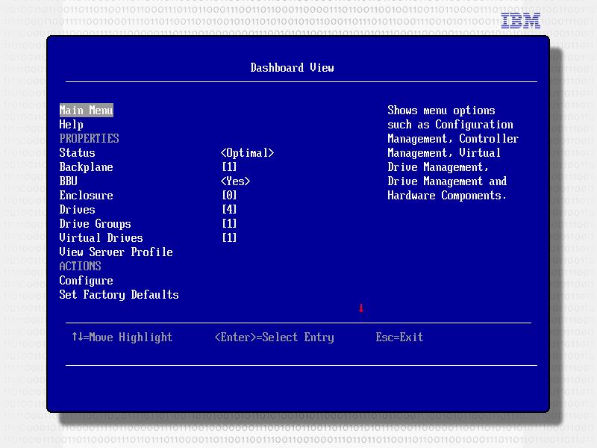Select the Backplane [1] value
This screenshot has width=597, height=448.
coord(229,167)
